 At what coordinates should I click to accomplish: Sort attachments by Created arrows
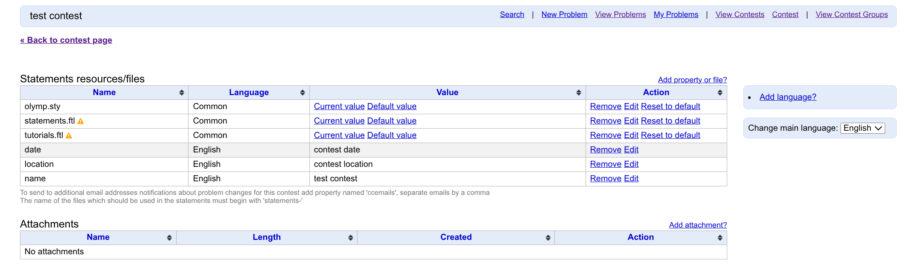[548, 238]
